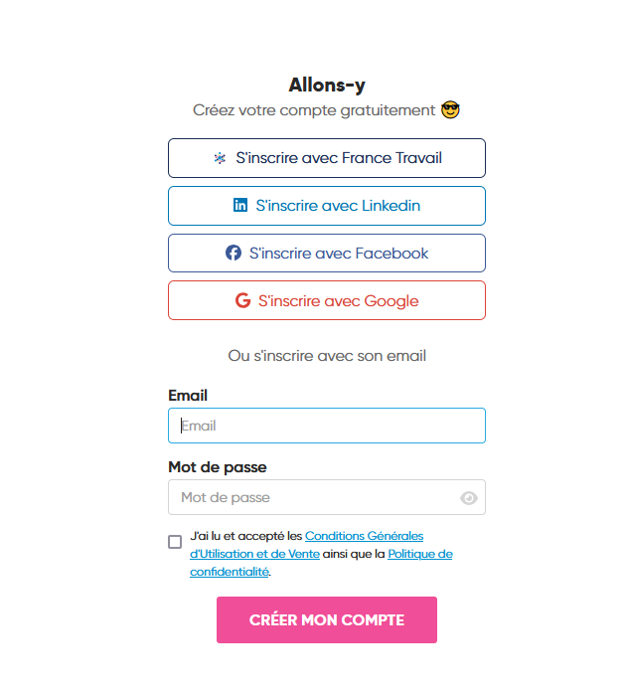Click the LinkedIn logo icon
Image resolution: width=626 pixels, height=693 pixels.
(240, 205)
